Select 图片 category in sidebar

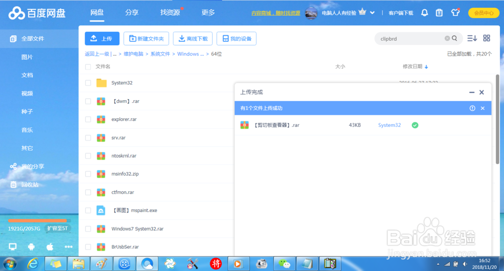coord(27,57)
